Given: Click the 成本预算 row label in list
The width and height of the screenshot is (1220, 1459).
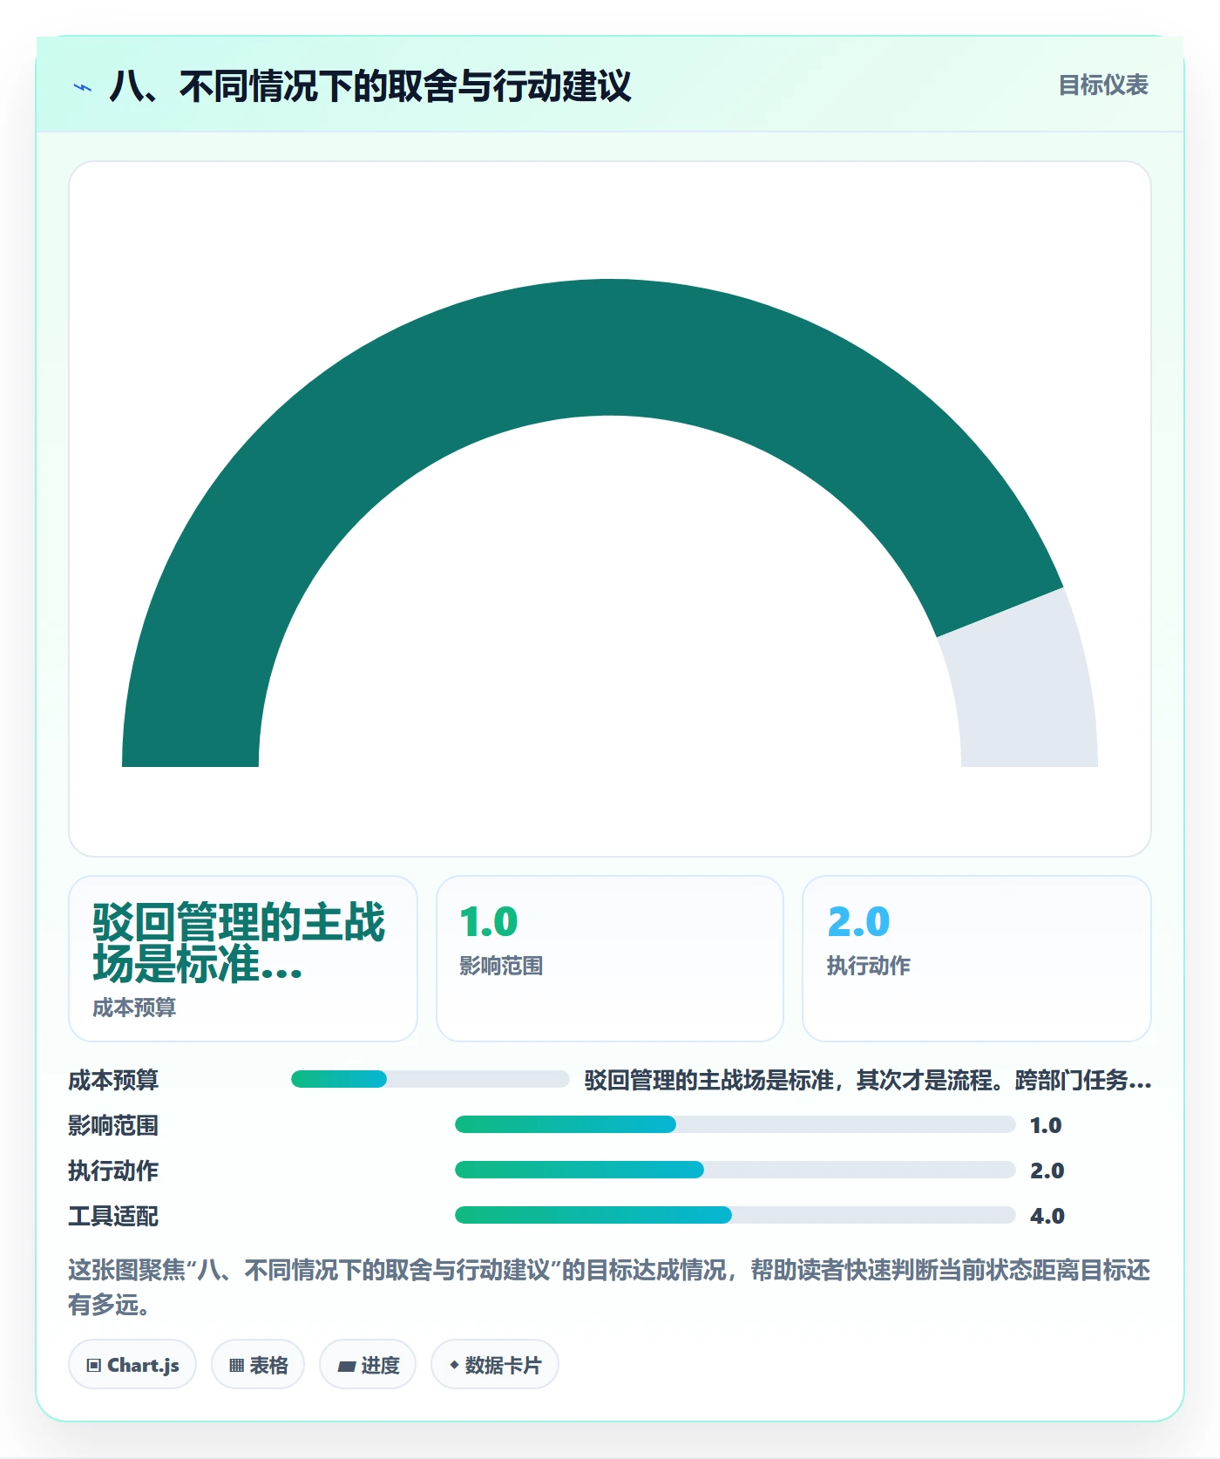Looking at the screenshot, I should click(113, 1080).
